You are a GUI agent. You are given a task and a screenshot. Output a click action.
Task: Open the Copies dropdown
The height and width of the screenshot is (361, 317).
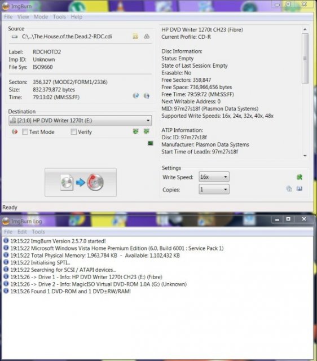[214, 190]
